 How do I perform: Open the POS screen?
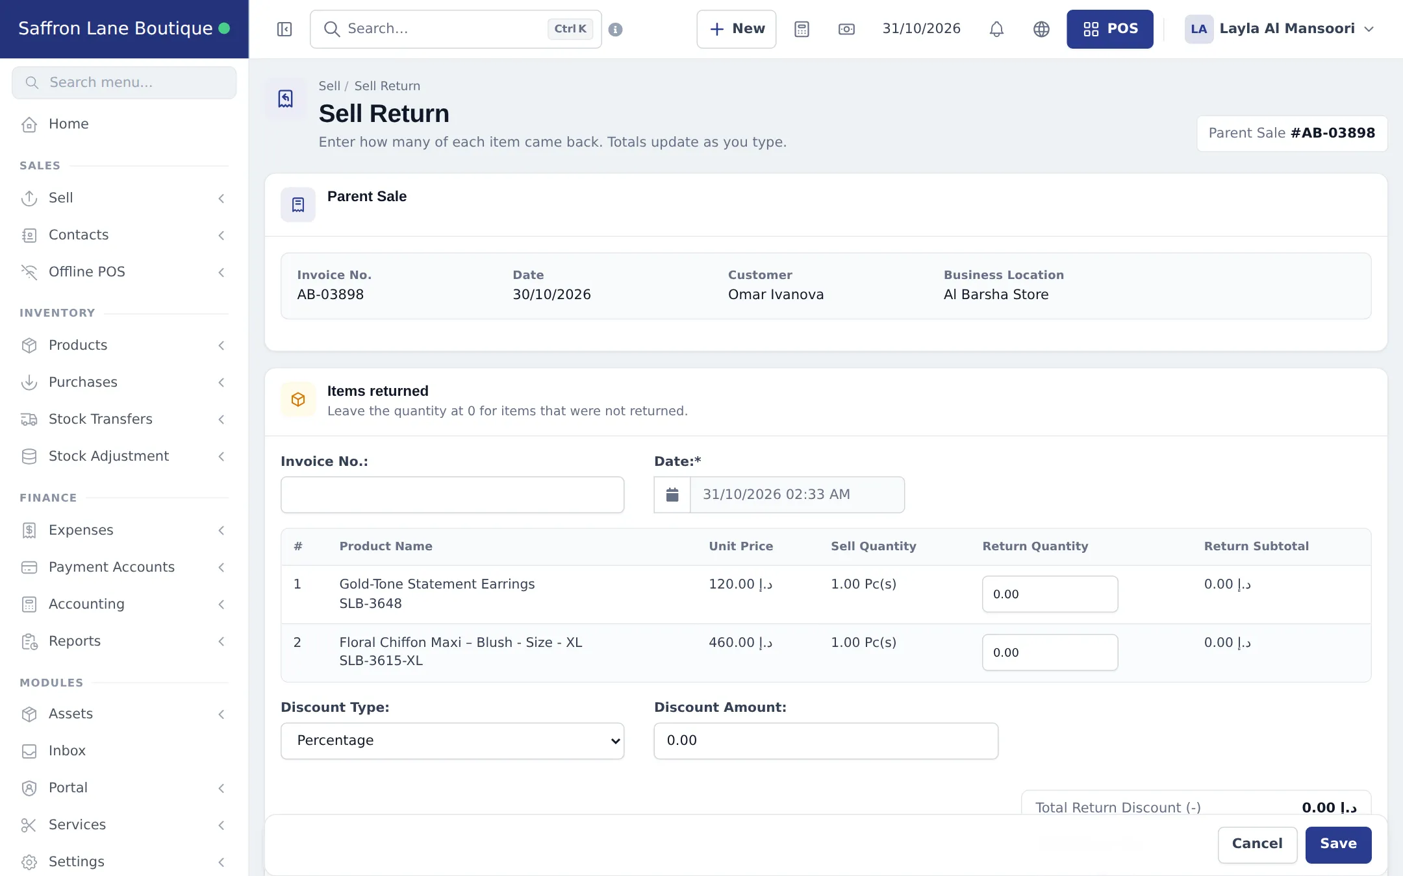1109,29
